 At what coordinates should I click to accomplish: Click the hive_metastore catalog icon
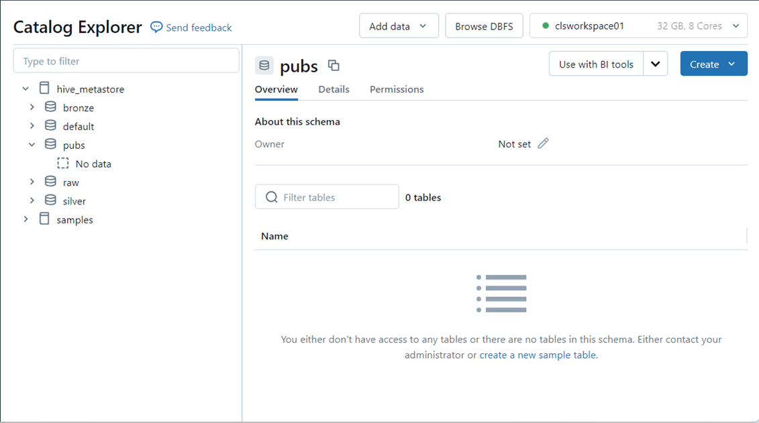[44, 88]
